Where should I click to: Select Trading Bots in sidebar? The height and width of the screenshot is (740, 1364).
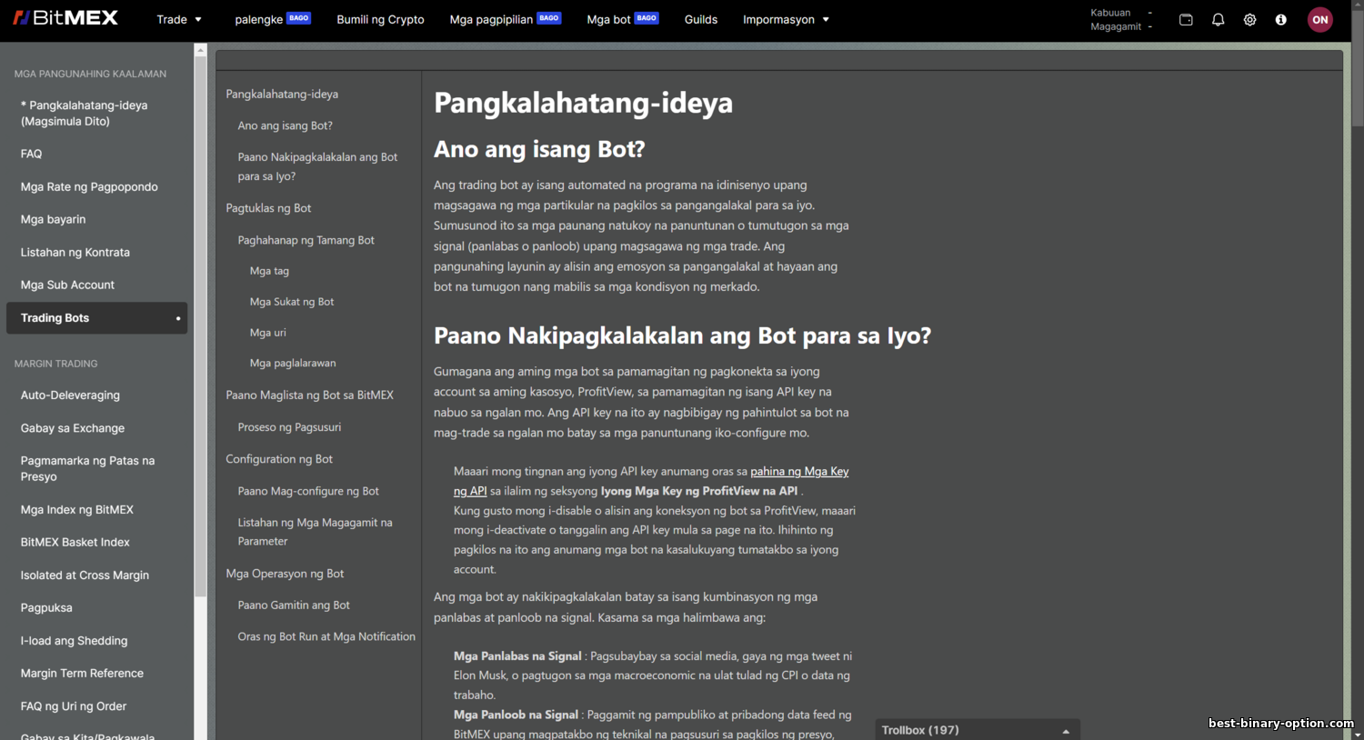96,318
